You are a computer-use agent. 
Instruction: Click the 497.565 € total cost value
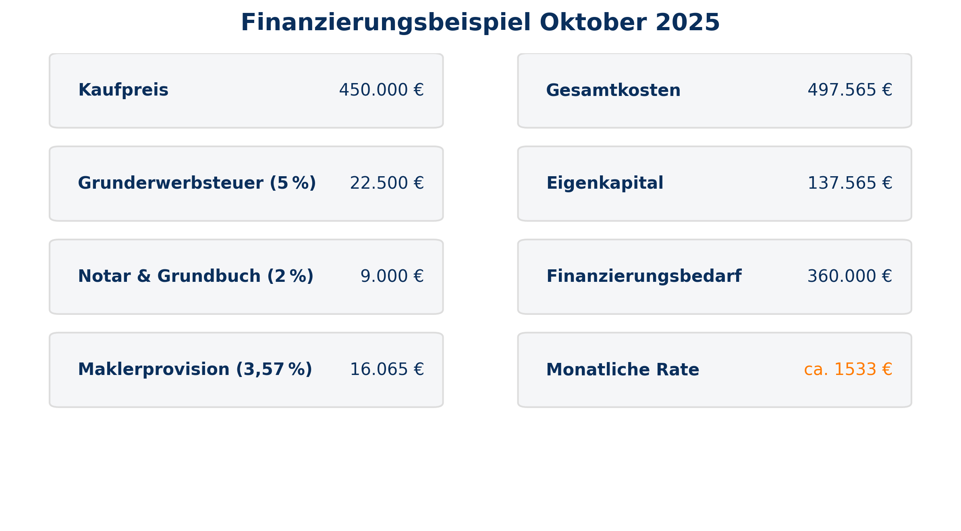(850, 90)
